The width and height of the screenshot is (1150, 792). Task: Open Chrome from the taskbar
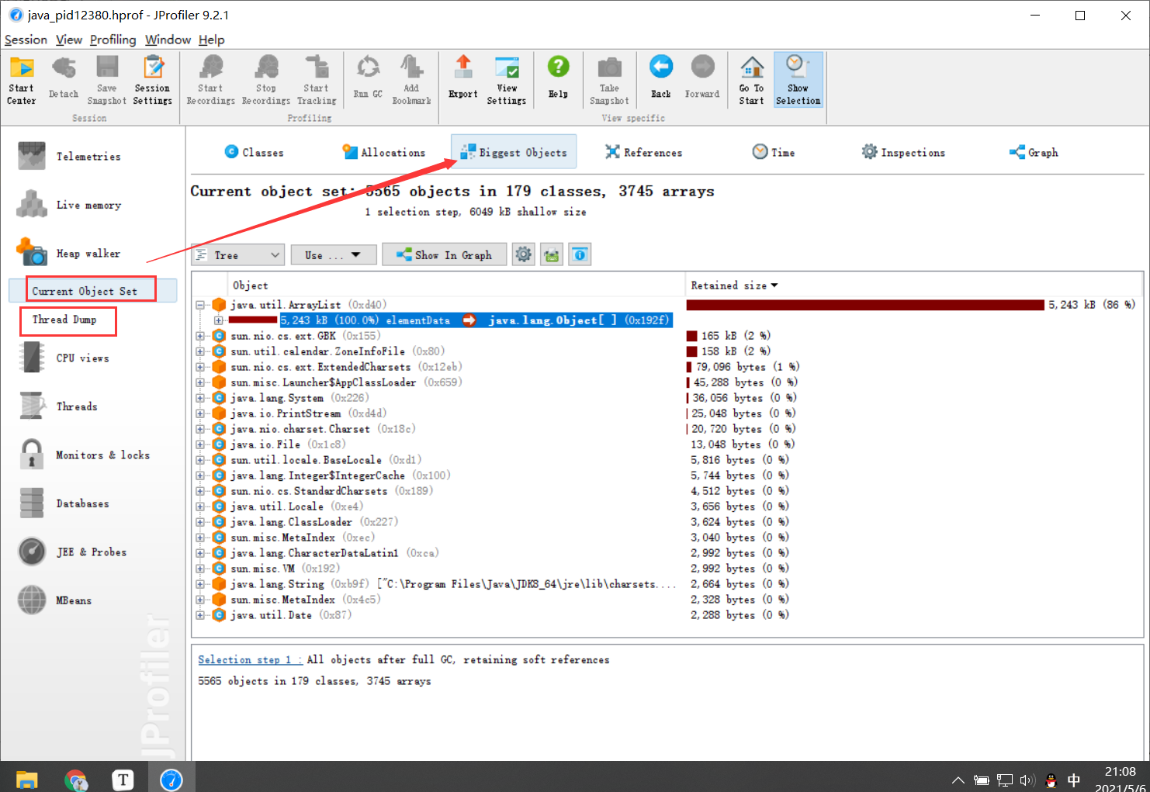75,779
